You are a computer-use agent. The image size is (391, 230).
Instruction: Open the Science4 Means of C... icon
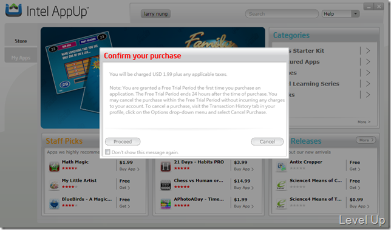tap(281, 185)
